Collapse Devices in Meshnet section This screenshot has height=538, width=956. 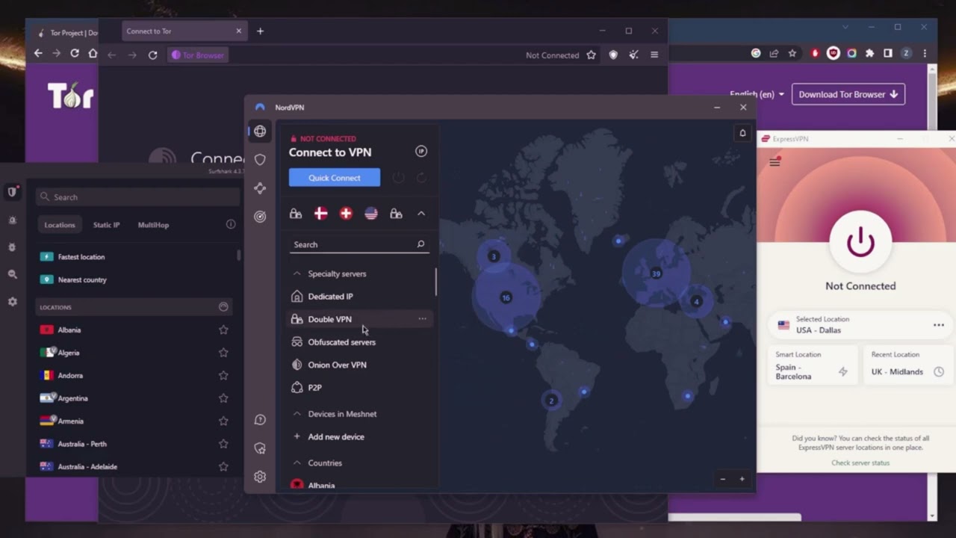point(297,413)
